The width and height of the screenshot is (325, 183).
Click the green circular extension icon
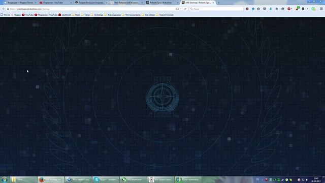coord(314,9)
